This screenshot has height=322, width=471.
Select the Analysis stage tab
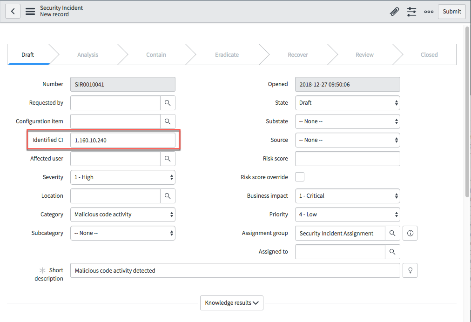pos(87,54)
